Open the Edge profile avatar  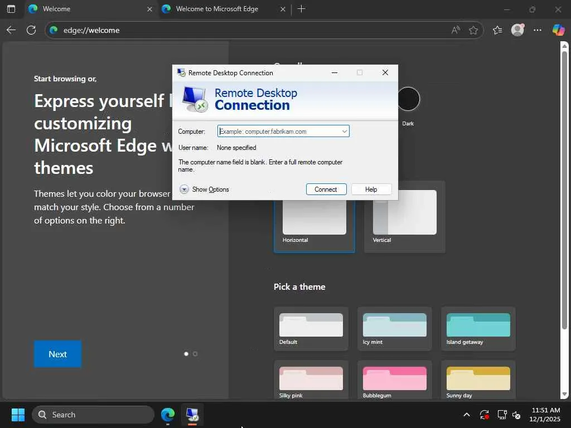pos(517,30)
